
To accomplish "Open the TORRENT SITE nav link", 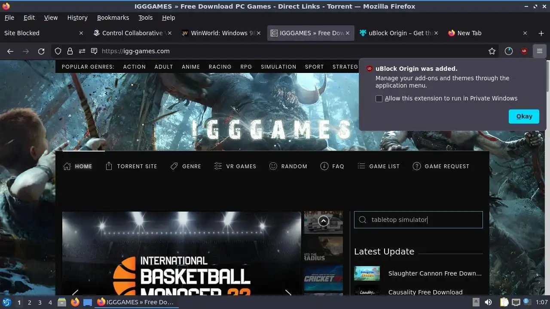I will tap(131, 166).
